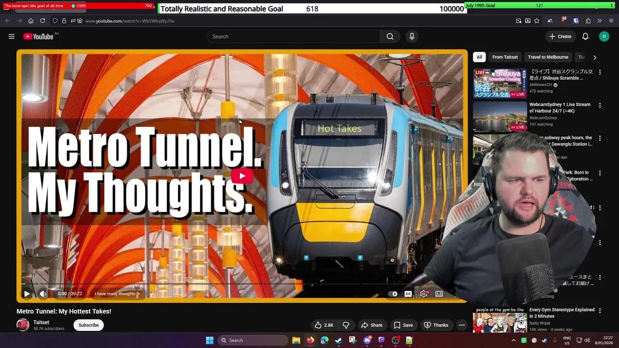Open player settings gear

point(424,293)
